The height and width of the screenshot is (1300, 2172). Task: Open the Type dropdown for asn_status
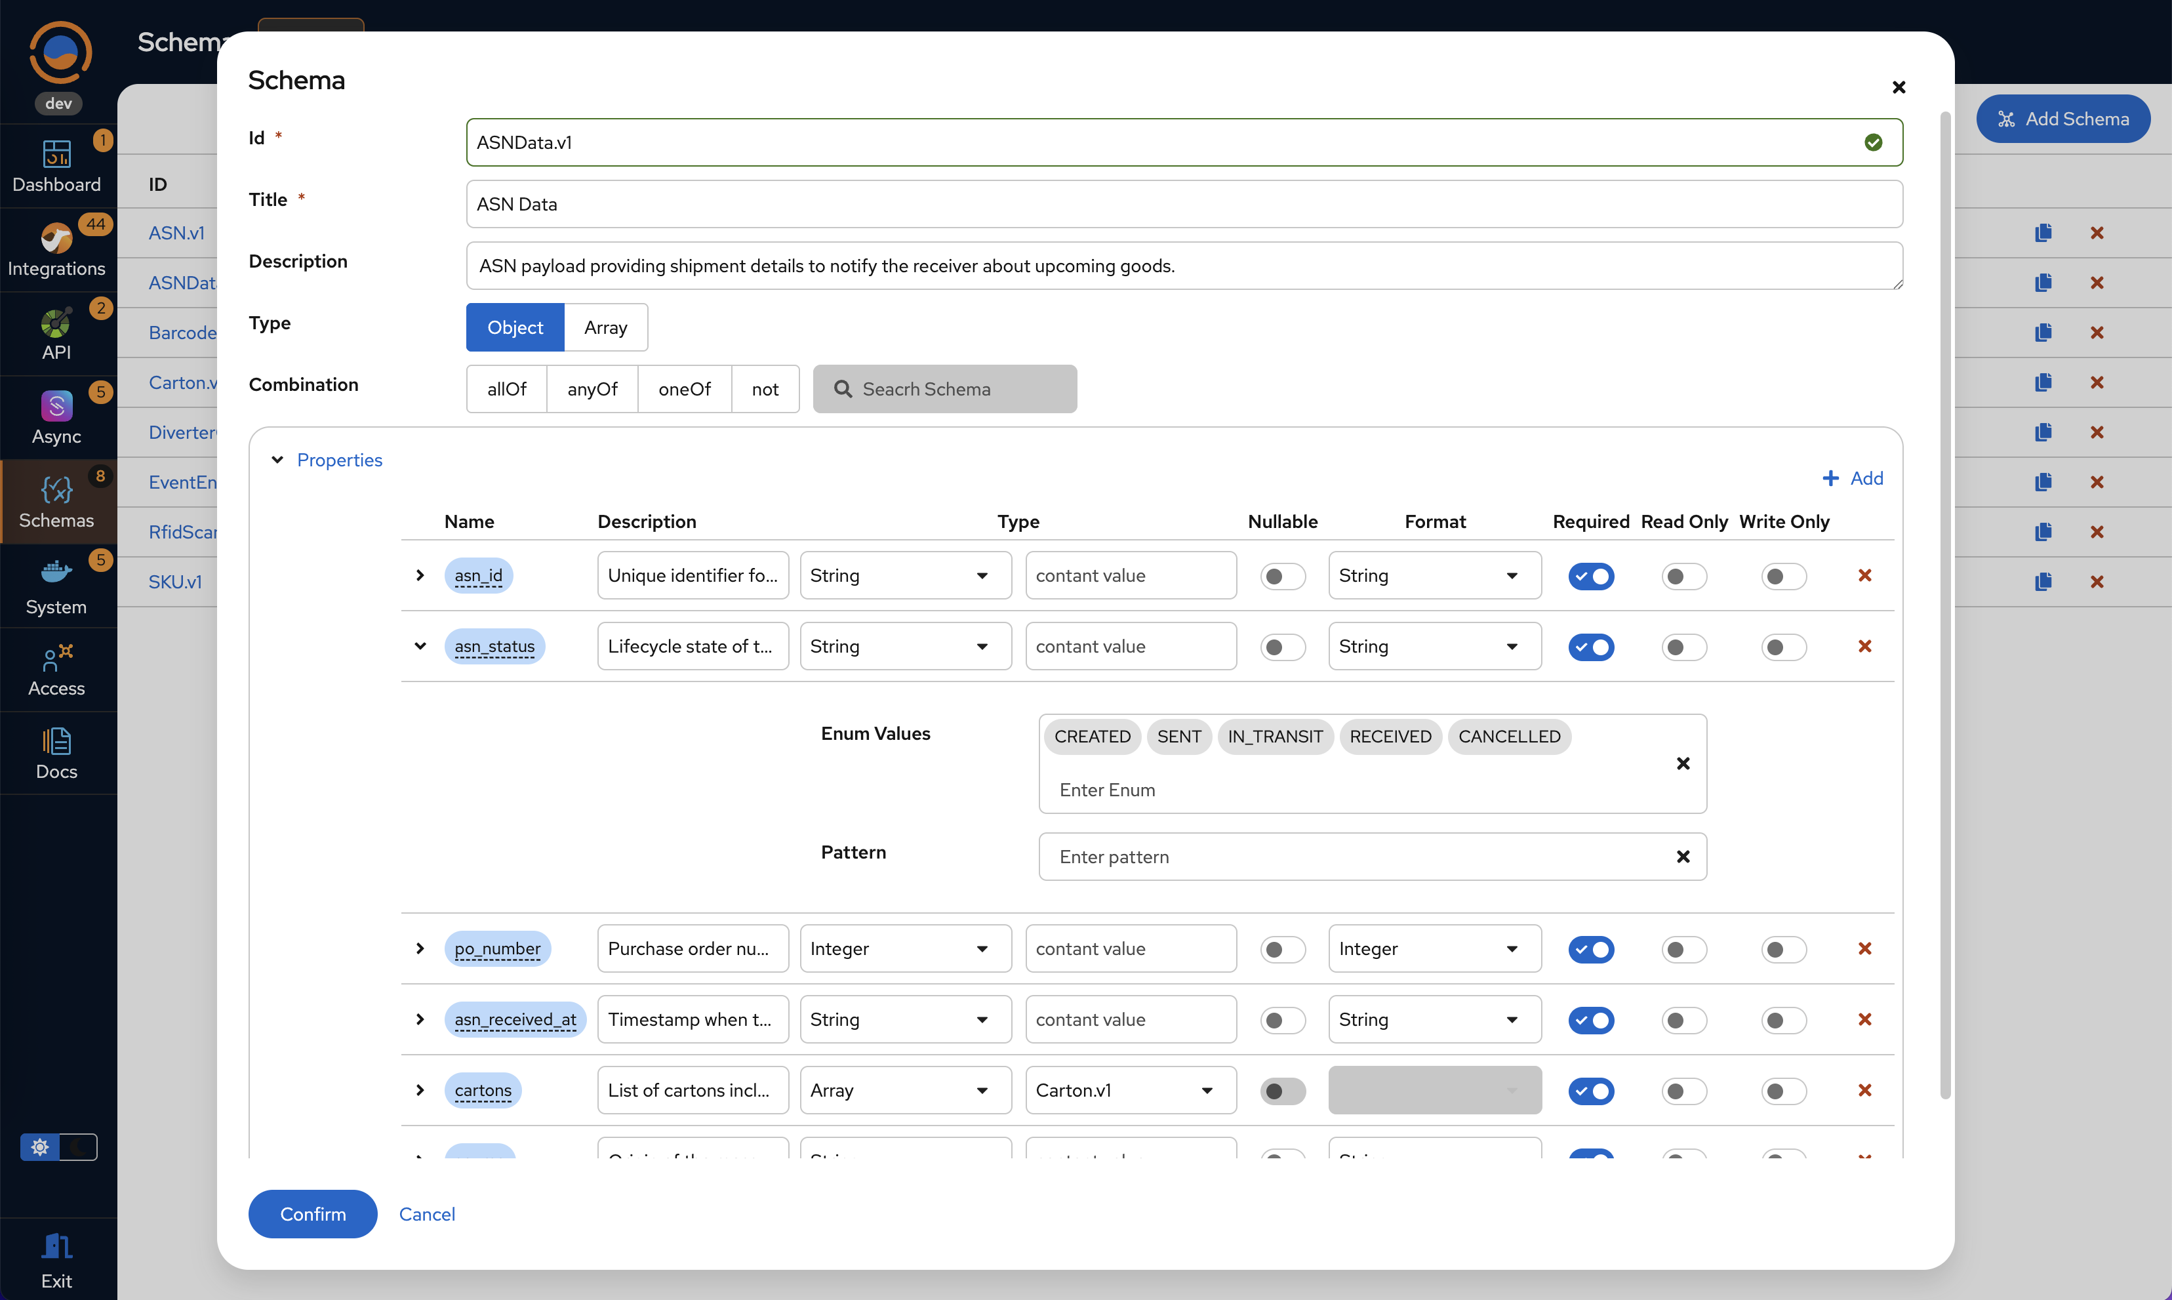point(905,647)
